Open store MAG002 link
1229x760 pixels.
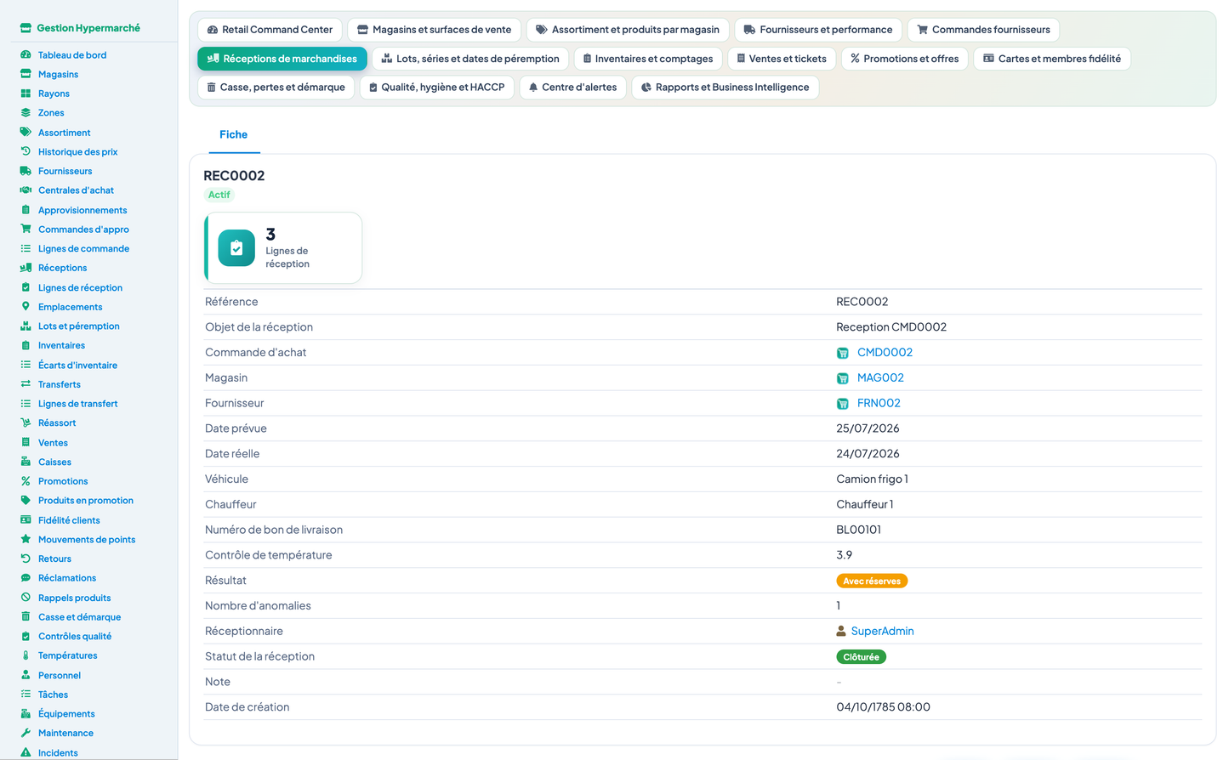[880, 378]
